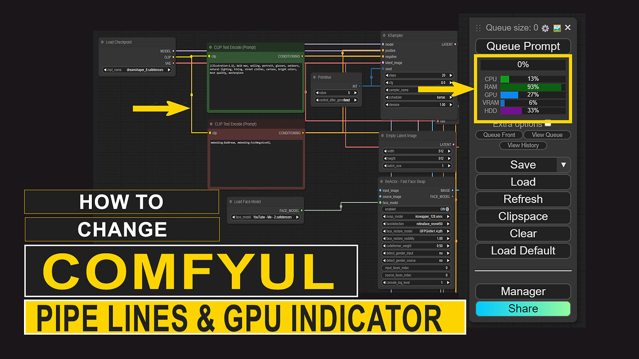Toggle the Extra options checkbox

[x=548, y=123]
